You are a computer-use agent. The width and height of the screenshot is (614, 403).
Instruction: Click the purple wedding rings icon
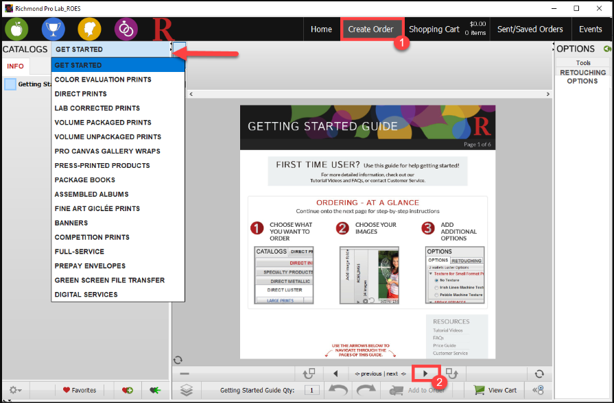coord(126,29)
